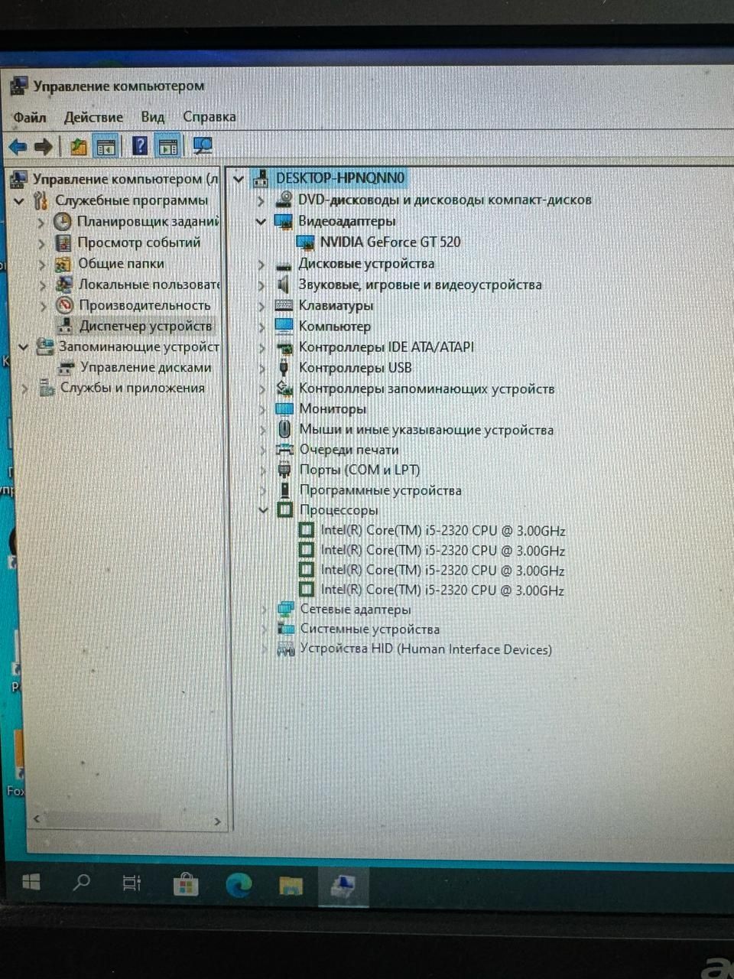Click the Back arrow toolbar icon

click(18, 146)
